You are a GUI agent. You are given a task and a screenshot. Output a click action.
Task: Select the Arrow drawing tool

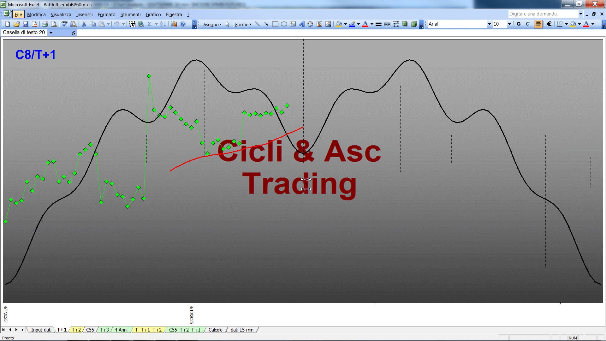click(266, 24)
